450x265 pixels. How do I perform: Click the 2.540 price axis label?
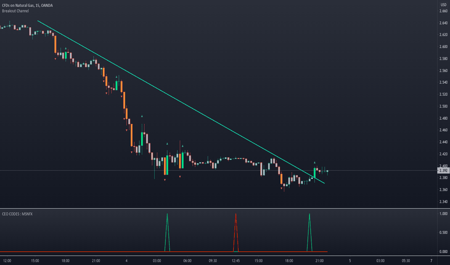(443, 82)
